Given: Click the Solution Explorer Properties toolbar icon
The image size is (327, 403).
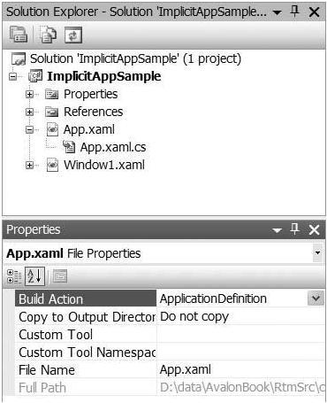Looking at the screenshot, I should pos(19,35).
